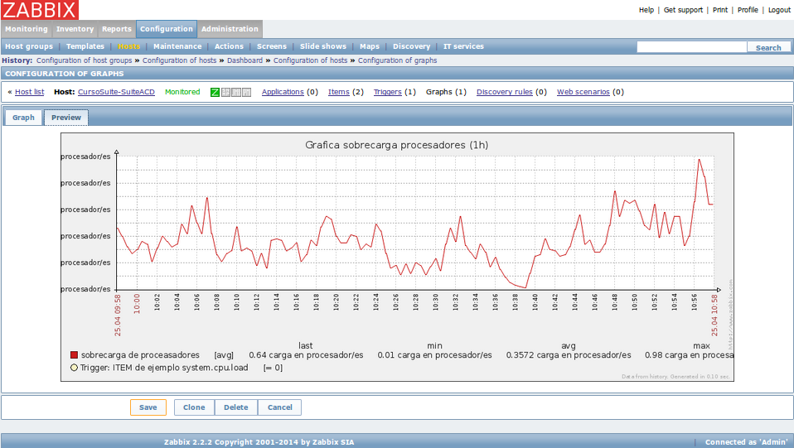Delete the graph
Viewport: 794px width, 448px height.
coord(236,407)
